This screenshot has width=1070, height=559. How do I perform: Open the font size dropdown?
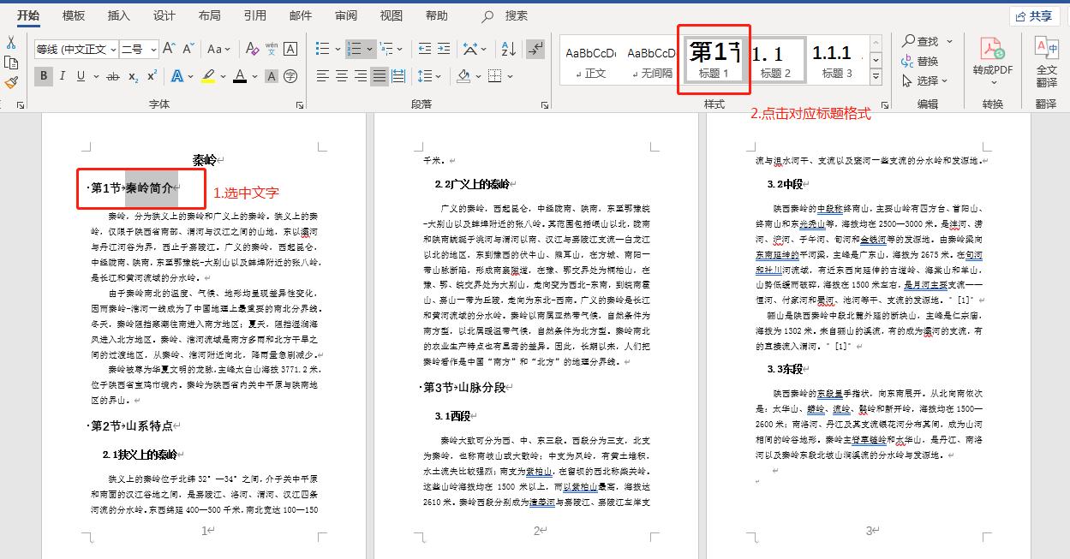click(x=152, y=49)
